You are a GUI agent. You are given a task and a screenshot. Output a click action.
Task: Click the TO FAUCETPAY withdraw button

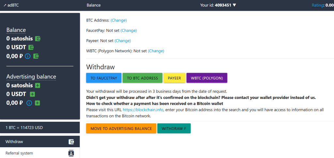pos(104,78)
